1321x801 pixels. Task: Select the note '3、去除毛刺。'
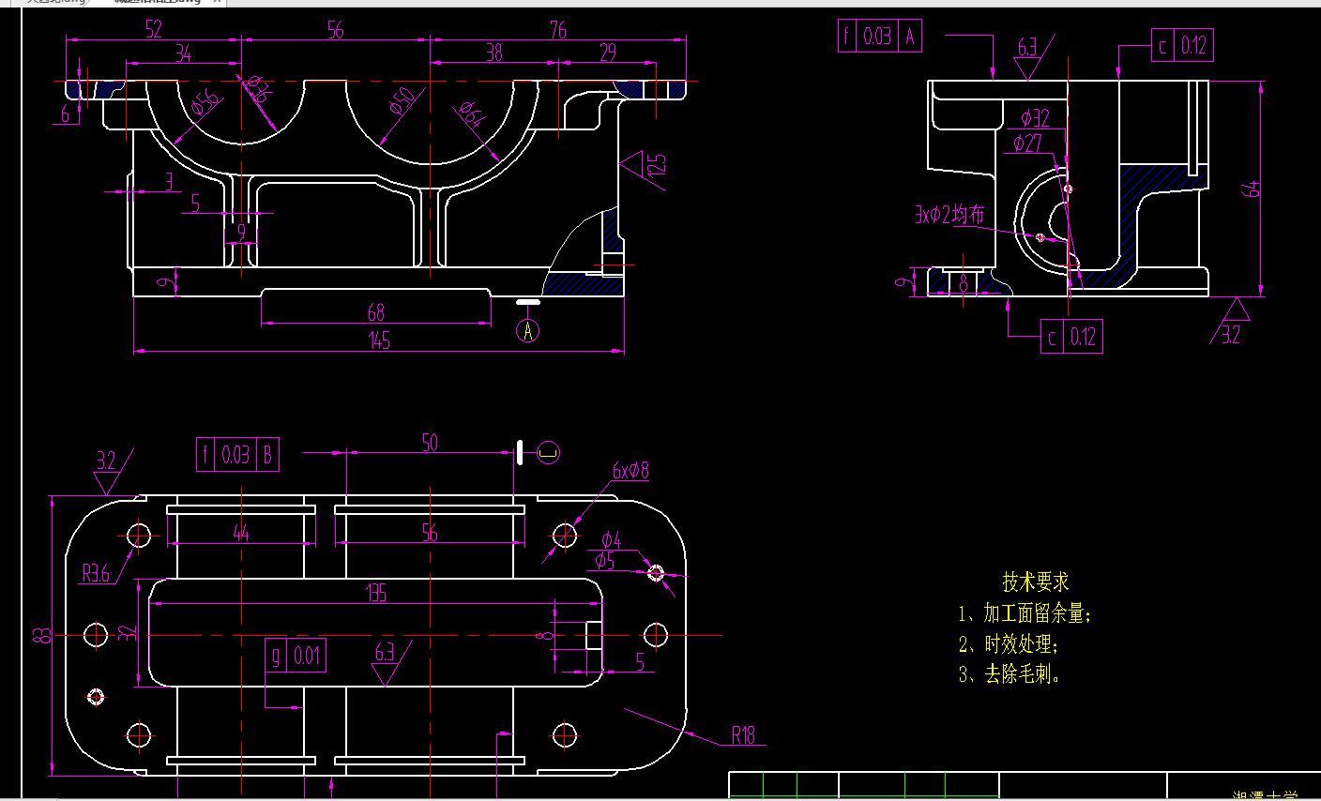1010,673
